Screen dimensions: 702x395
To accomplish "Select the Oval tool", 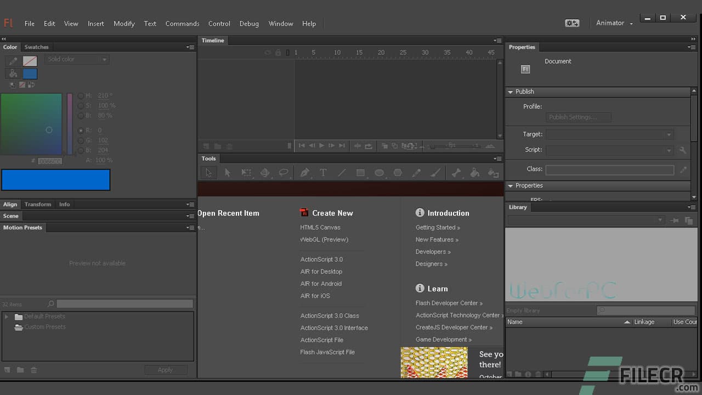I will pyautogui.click(x=379, y=173).
